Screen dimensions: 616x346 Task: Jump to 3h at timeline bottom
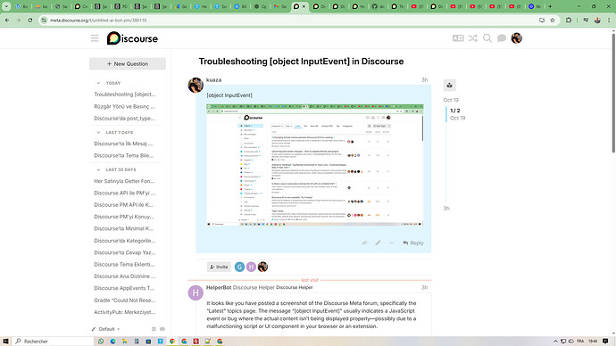446,209
